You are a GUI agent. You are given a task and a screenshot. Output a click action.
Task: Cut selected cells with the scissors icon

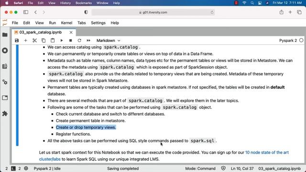tap(34, 41)
